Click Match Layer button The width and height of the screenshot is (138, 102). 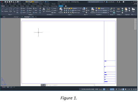coord(76,12)
